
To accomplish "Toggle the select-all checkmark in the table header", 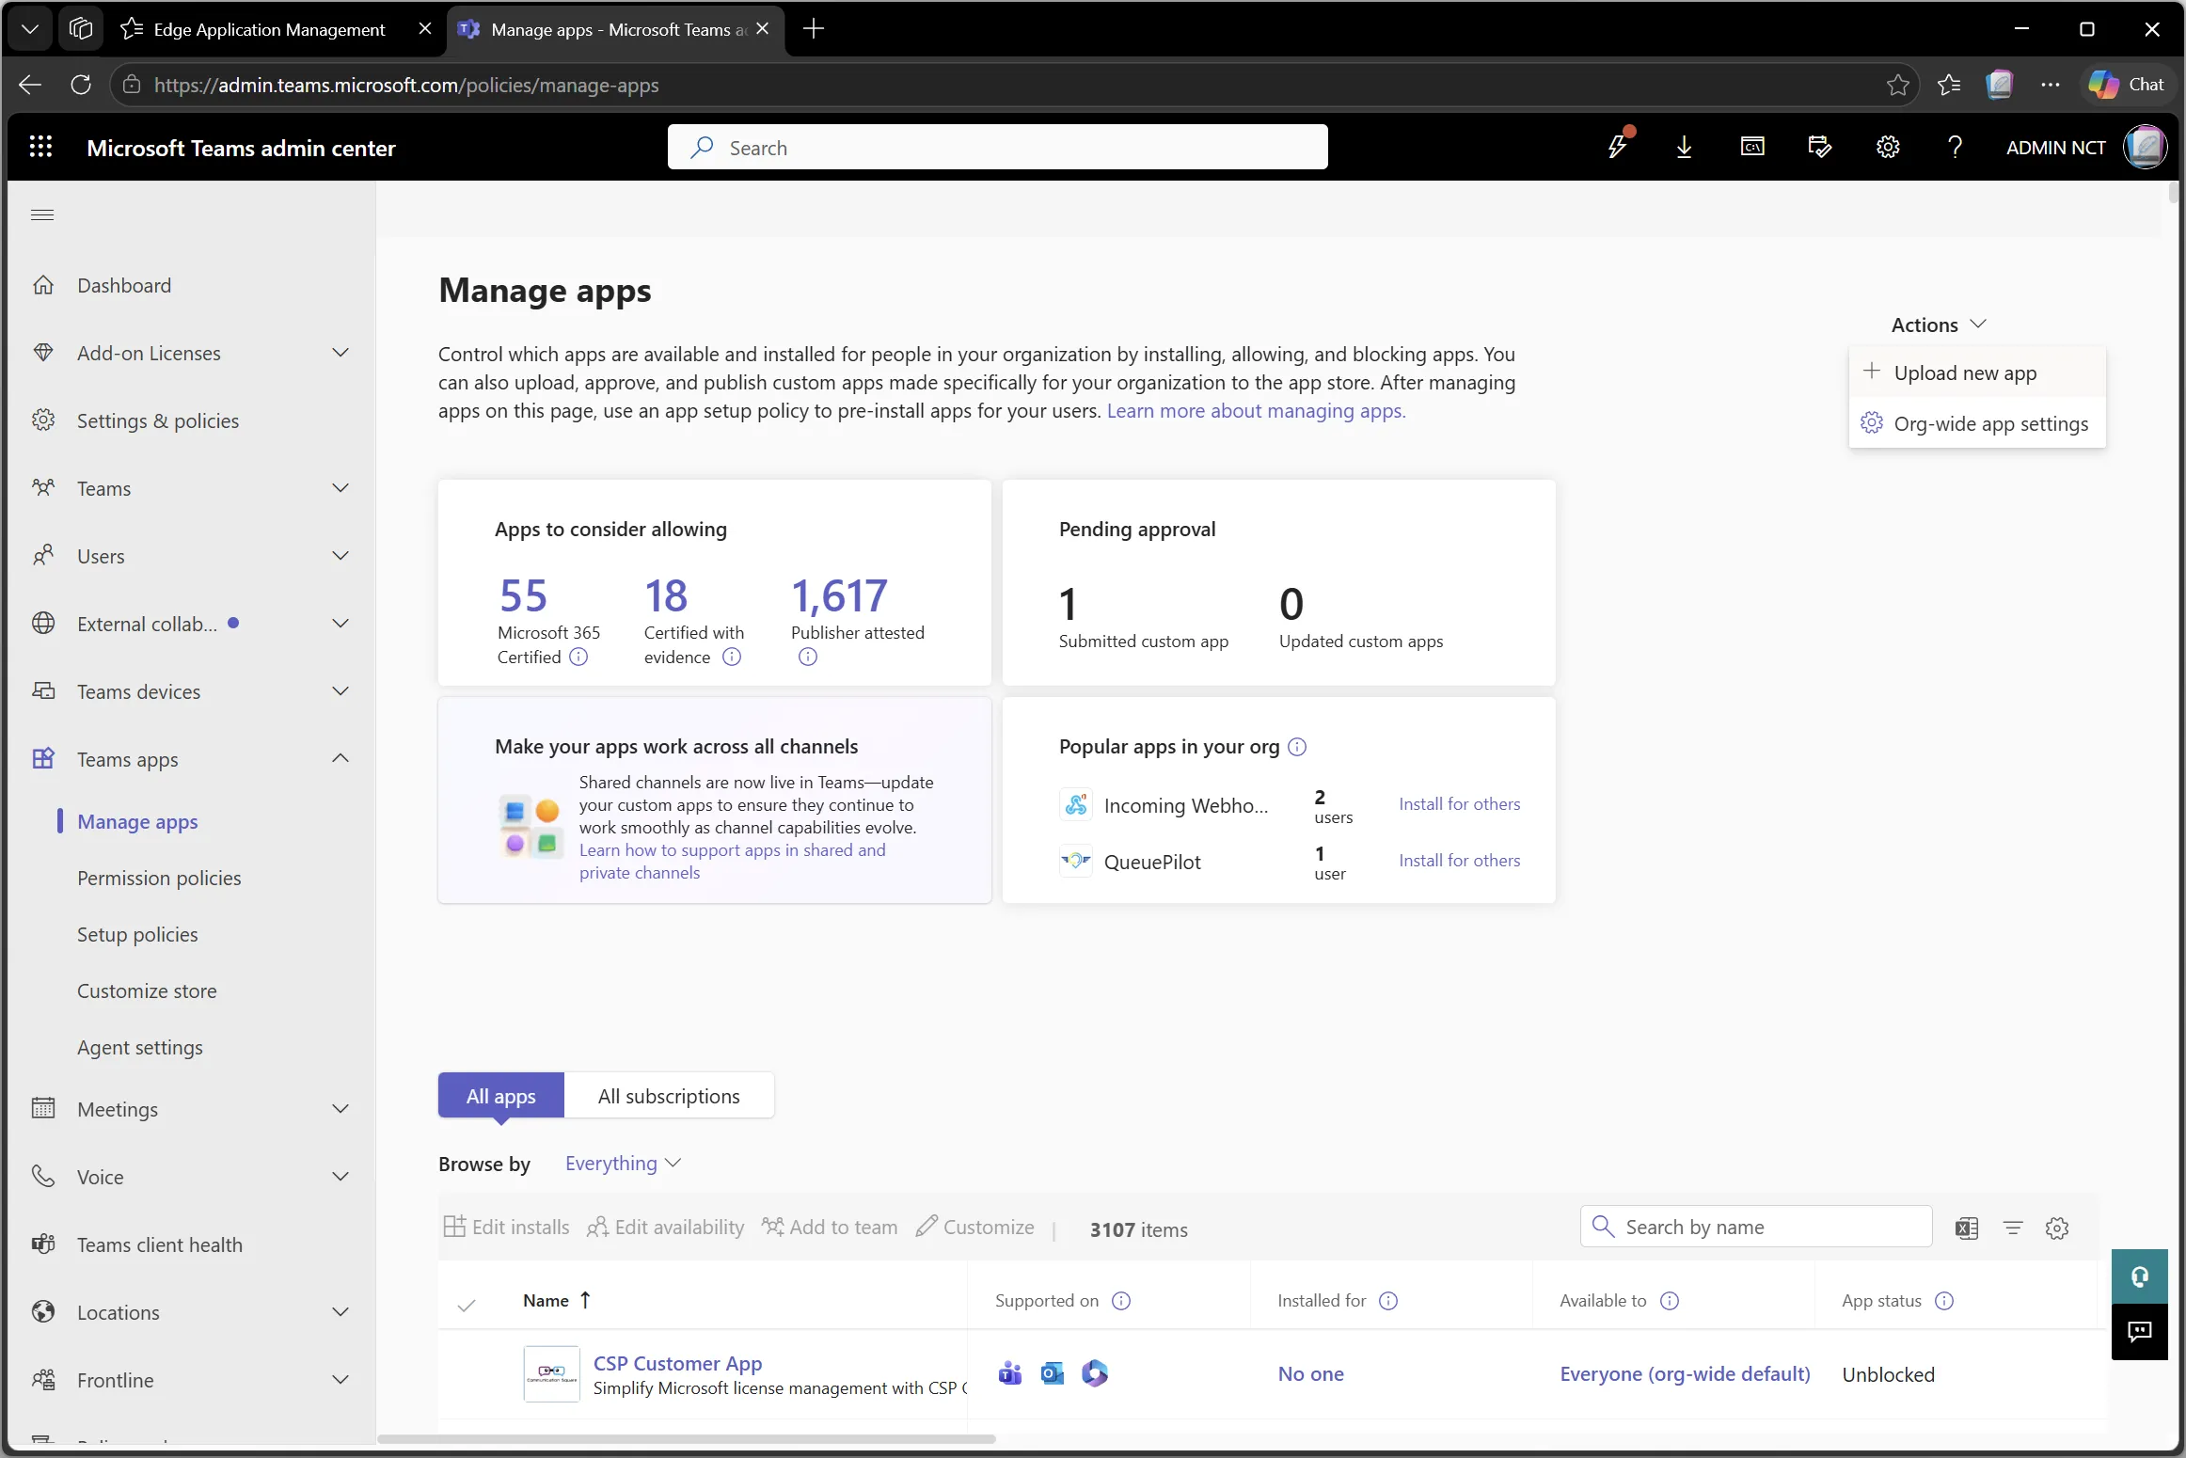I will [467, 1305].
